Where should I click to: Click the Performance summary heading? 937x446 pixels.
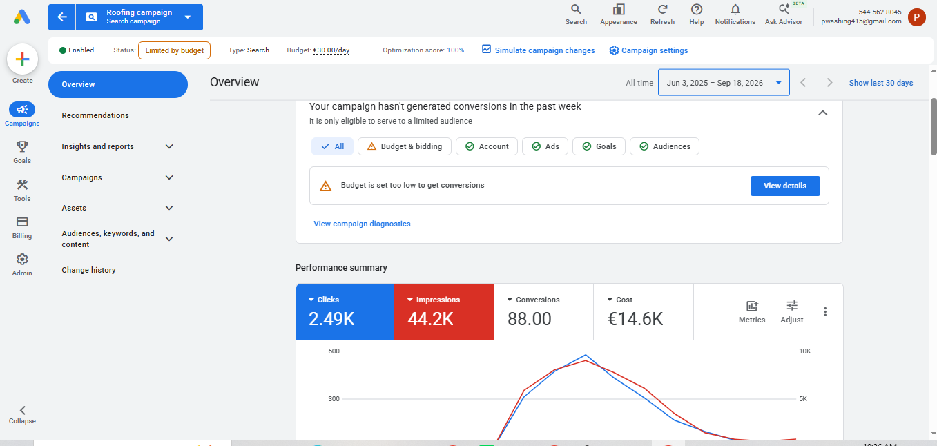pos(341,268)
